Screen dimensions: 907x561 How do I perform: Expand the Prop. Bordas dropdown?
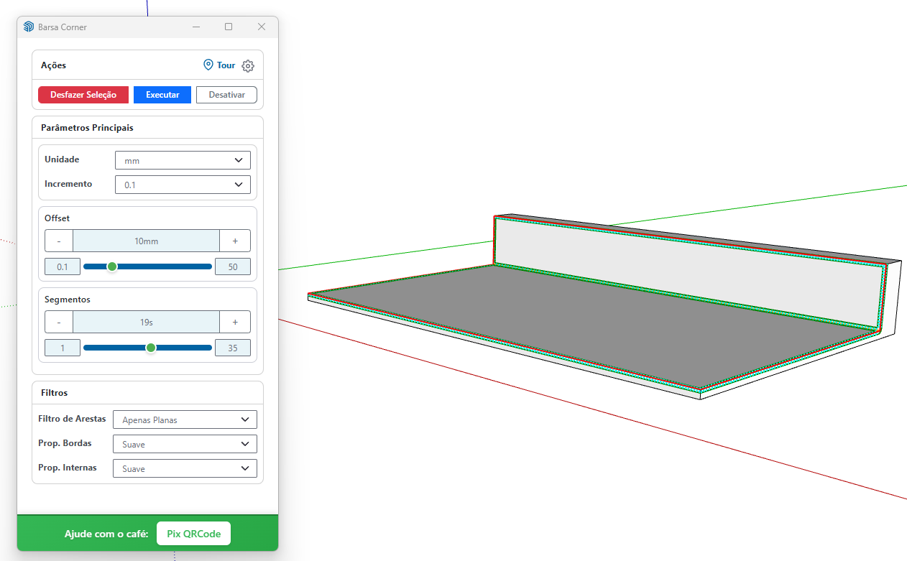coord(185,444)
